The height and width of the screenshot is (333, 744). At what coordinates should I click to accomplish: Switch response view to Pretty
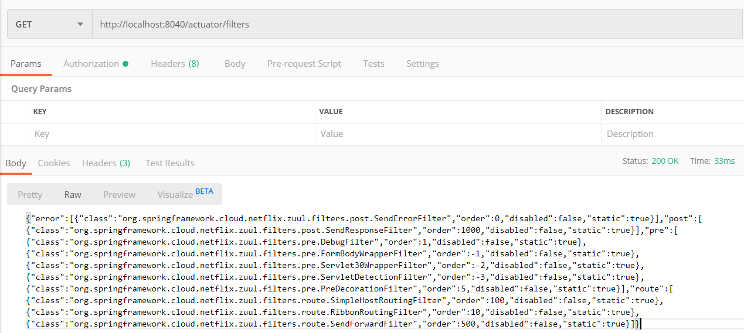pyautogui.click(x=30, y=194)
